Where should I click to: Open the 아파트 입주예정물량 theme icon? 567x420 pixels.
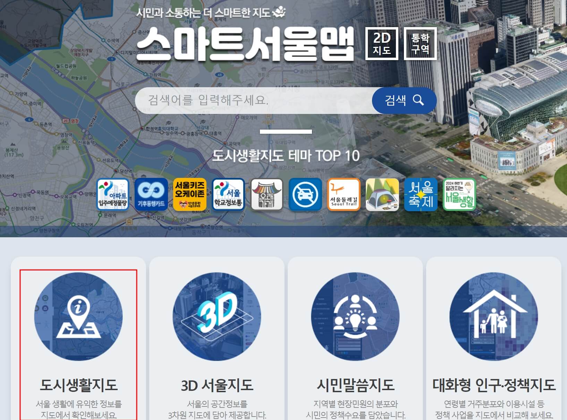coord(112,195)
